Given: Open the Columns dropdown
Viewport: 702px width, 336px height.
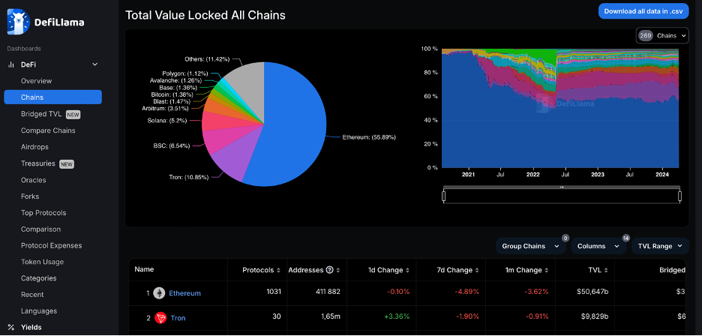Looking at the screenshot, I should [x=598, y=246].
